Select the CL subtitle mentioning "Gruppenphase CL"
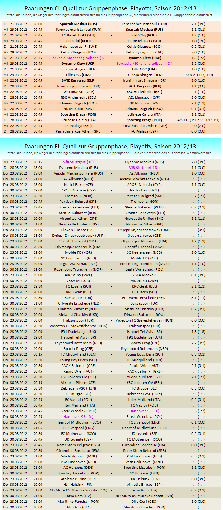 click(110, 15)
